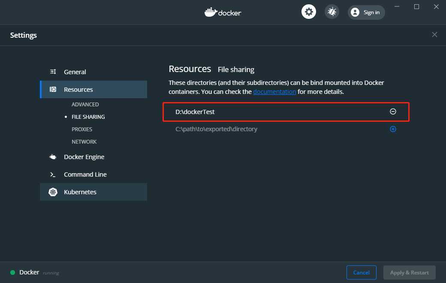Open settings via the gear icon

tap(309, 12)
